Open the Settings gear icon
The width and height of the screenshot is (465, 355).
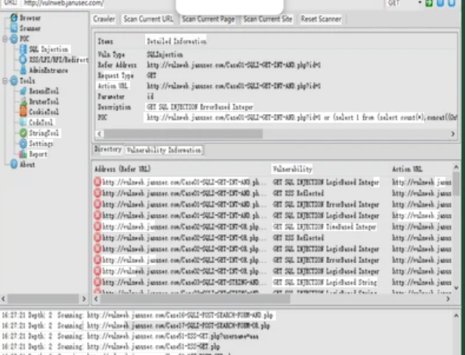pos(23,144)
